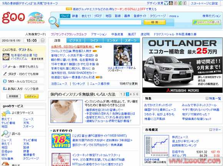Open the おでかけスポット seasonal banner icon

click(37, 18)
